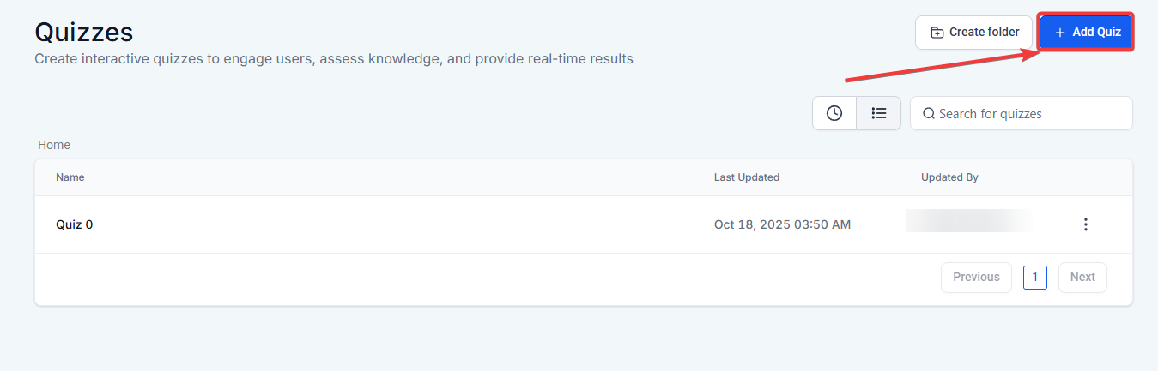Switch to list view icon
Screen dimensions: 1158x371
pyautogui.click(x=878, y=113)
